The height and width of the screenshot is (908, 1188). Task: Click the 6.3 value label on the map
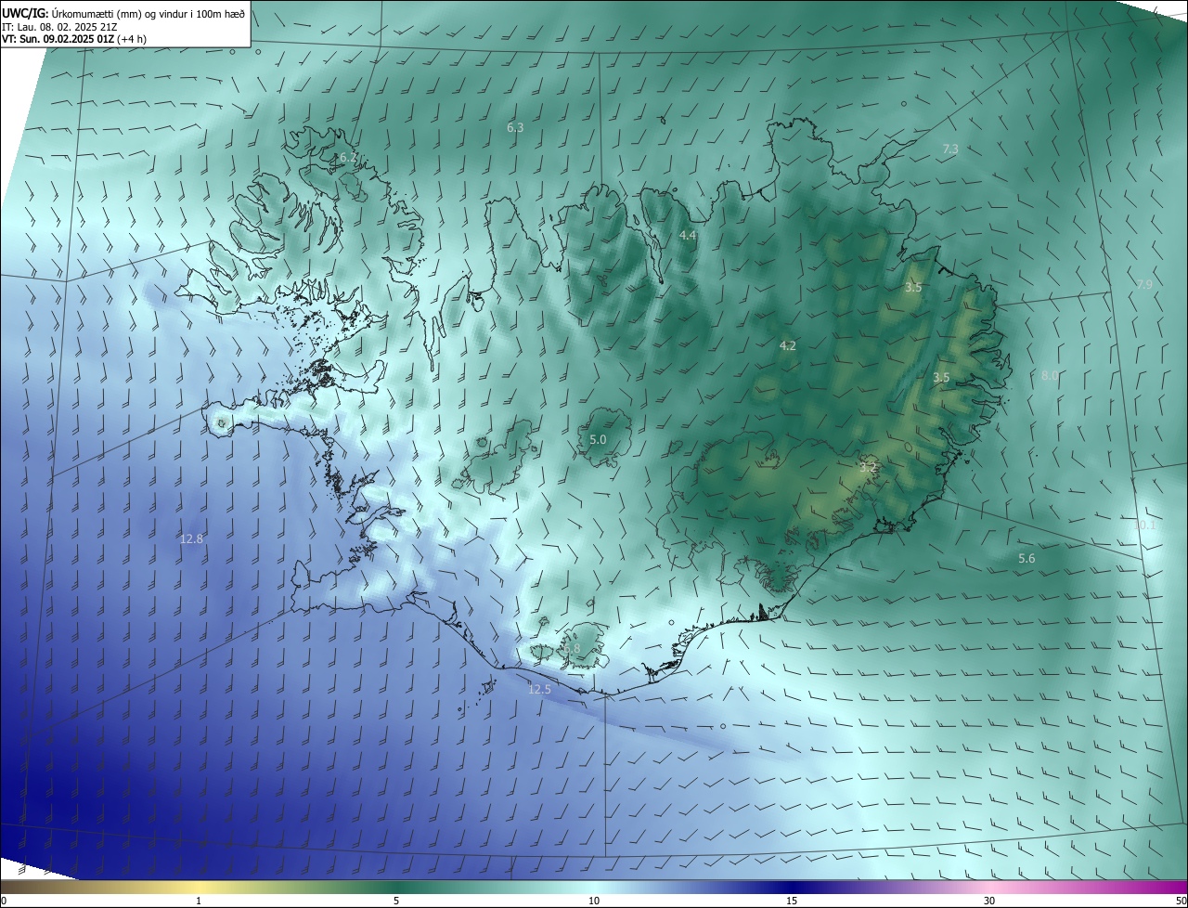click(515, 127)
